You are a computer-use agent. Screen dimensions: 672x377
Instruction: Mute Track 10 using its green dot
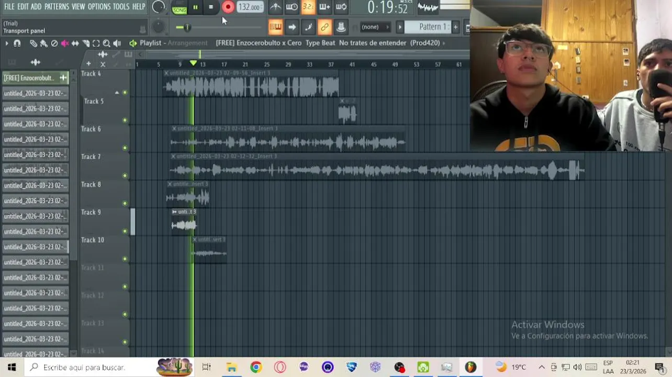(x=125, y=259)
